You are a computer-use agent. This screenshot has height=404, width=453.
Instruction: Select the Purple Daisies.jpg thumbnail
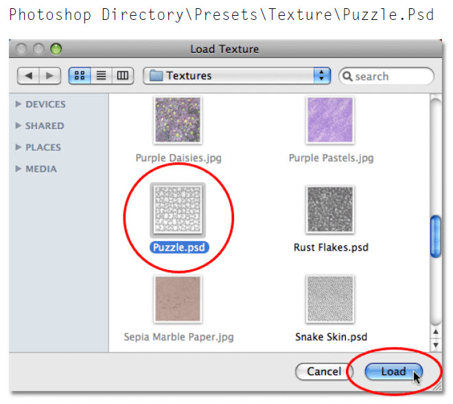[177, 120]
